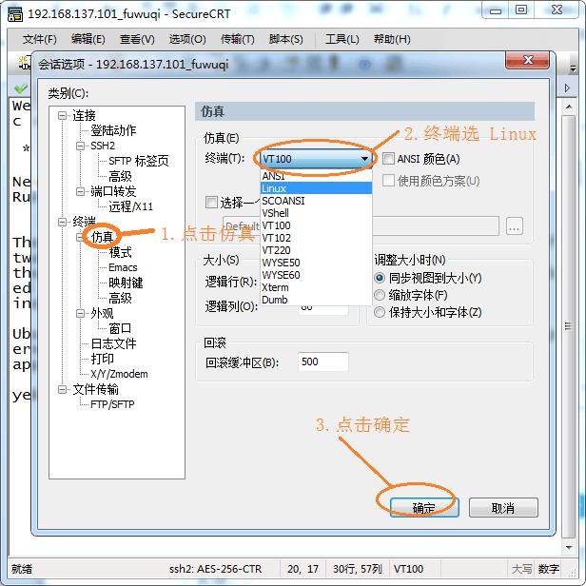The width and height of the screenshot is (586, 586).
Task: Click the 取消 button
Action: coord(503,508)
